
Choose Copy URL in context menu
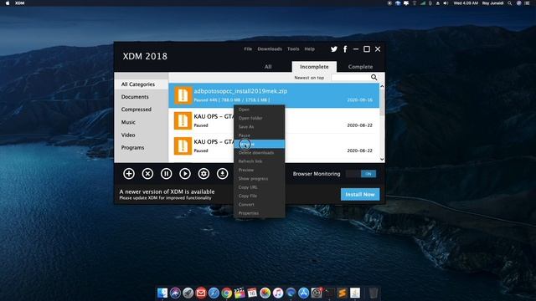259,187
